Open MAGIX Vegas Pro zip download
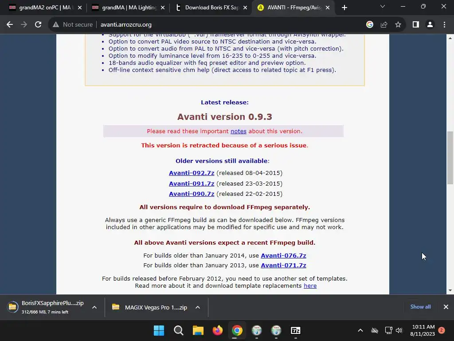The height and width of the screenshot is (341, 454). click(x=150, y=307)
